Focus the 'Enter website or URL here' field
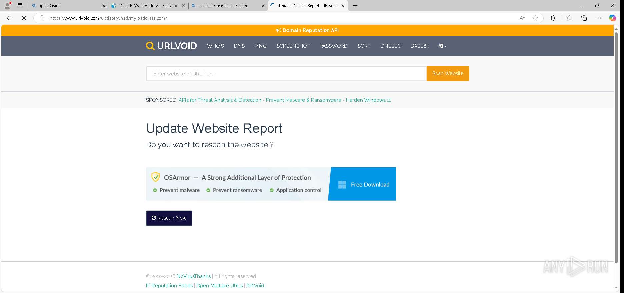This screenshot has width=624, height=293. [286, 73]
